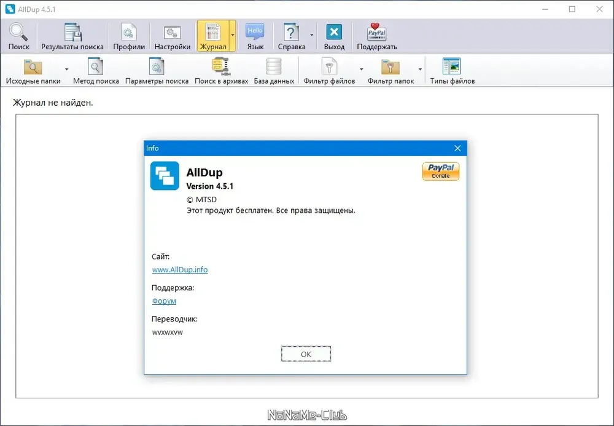
Task: Expand the Справка dropdown arrow
Action: point(312,36)
